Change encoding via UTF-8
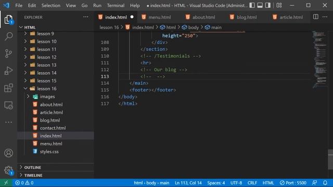Image resolution: width=333 pixels, height=187 pixels. [236, 183]
